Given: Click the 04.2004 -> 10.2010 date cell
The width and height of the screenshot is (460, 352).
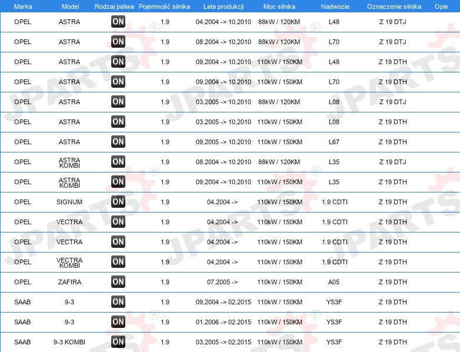Looking at the screenshot, I should click(x=224, y=22).
